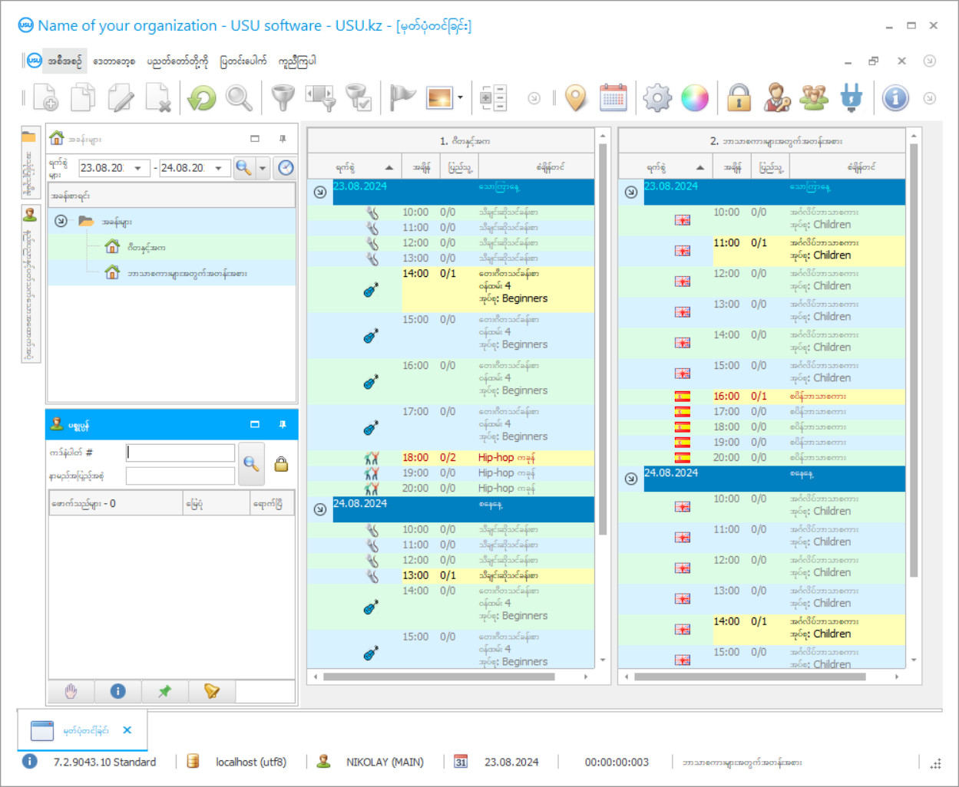This screenshot has height=787, width=959.
Task: Click the green refresh arrow in toolbar
Action: 202,98
